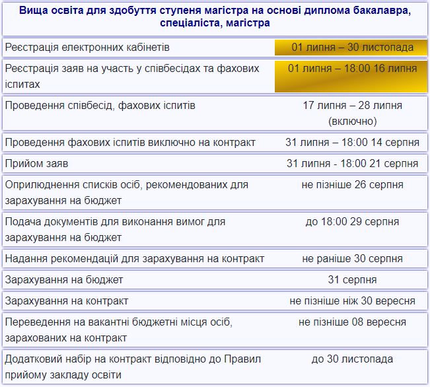430x387 pixels.
Task: Click the 'не пізніше 26 серпня' cell
Action: 352,185
